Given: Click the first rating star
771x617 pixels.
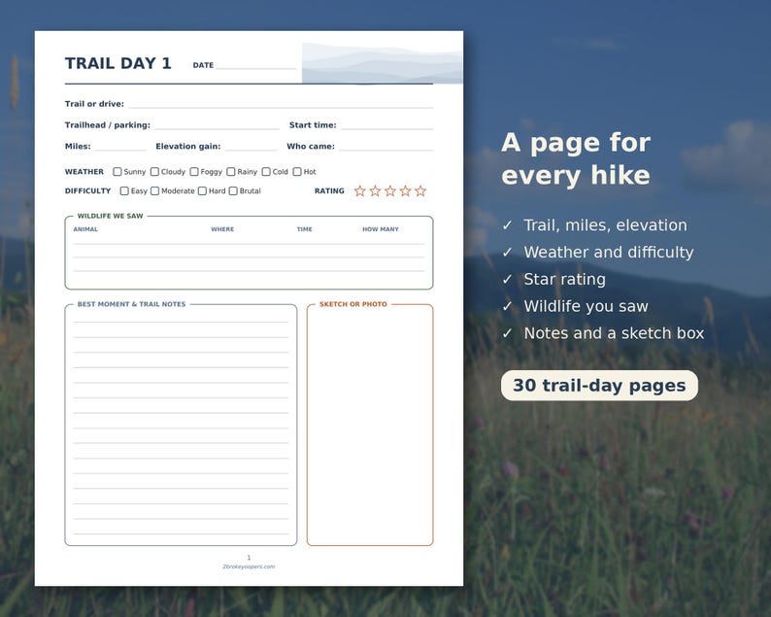Looking at the screenshot, I should click(360, 190).
